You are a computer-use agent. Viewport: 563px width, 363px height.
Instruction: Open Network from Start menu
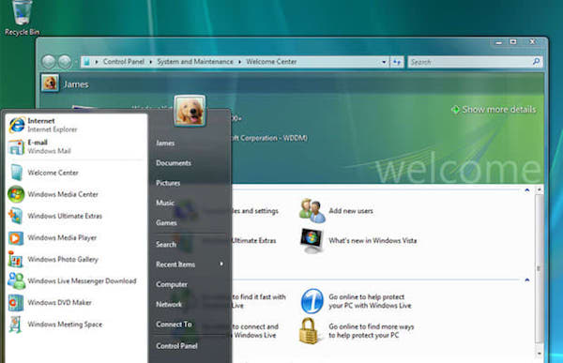[x=169, y=305]
